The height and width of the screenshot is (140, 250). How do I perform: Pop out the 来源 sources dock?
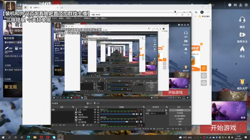pyautogui.click(x=98, y=107)
